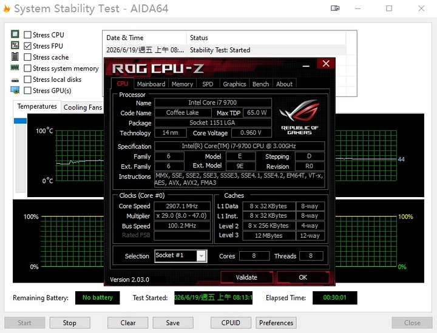Click the FPU percent icon
The height and width of the screenshot is (333, 437).
click(15, 45)
